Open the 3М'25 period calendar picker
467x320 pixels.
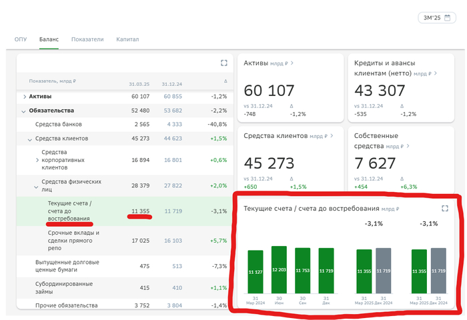point(438,18)
